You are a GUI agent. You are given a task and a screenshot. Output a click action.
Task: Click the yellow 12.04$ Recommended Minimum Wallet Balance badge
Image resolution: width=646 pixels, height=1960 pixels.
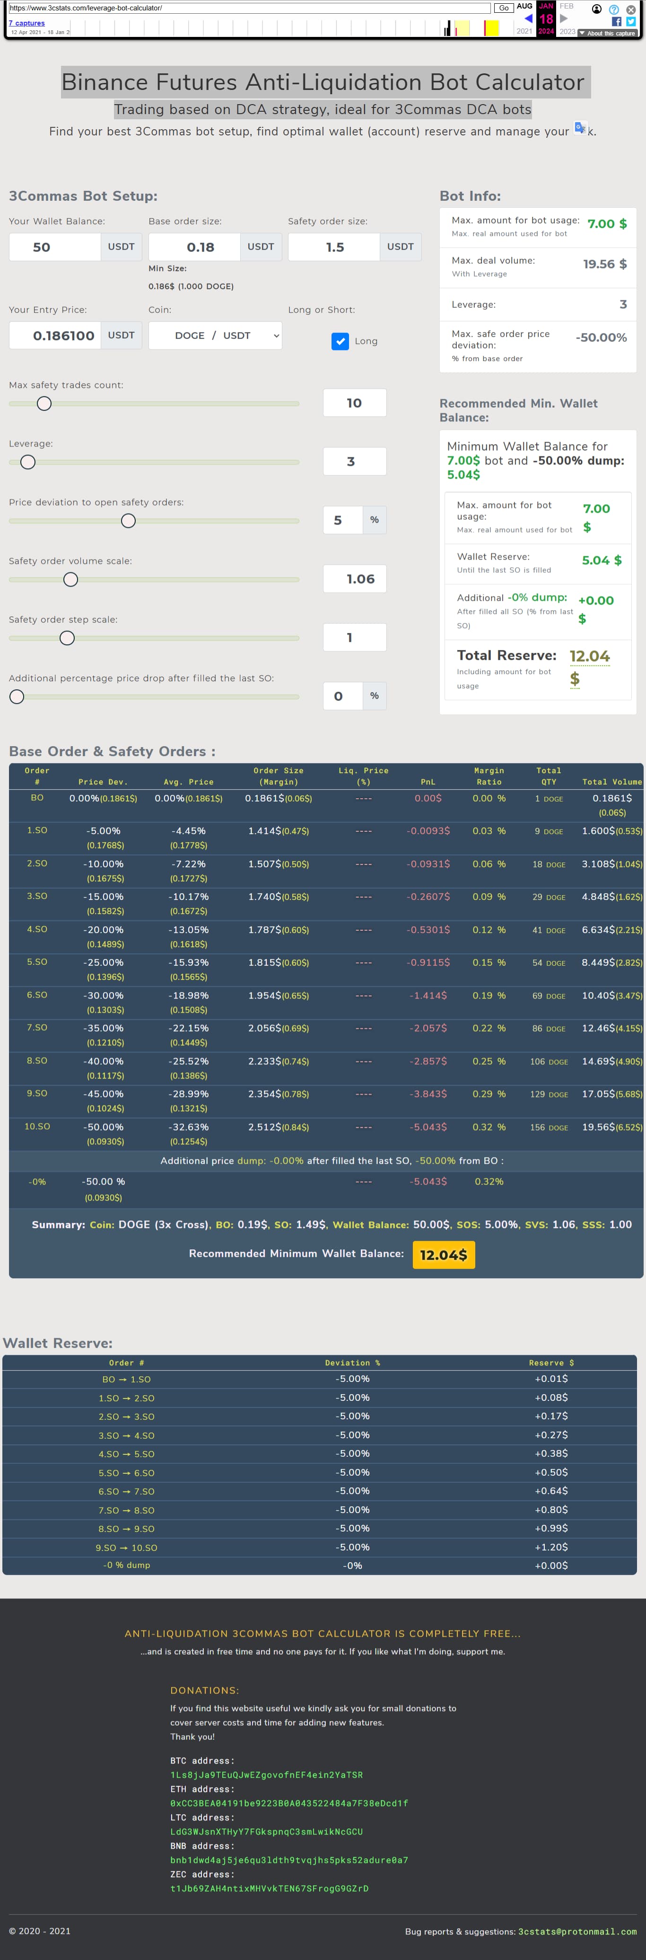(444, 1255)
